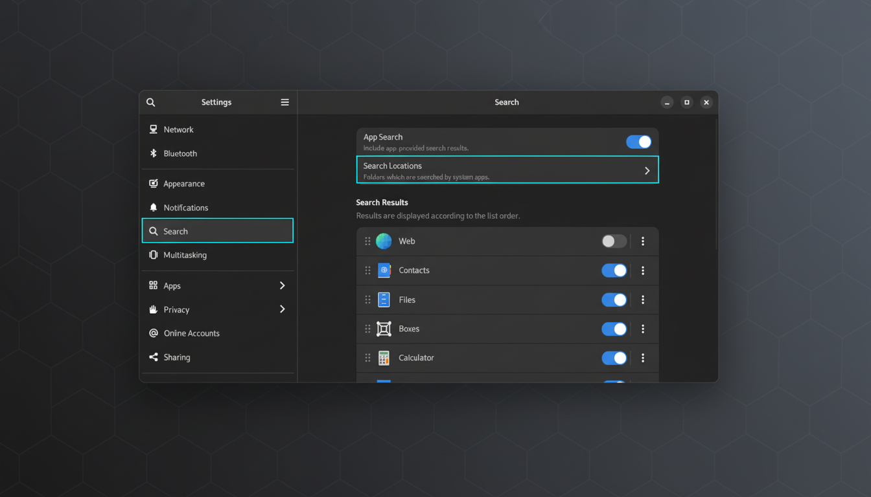Click the Calculator app thumbnail
Image resolution: width=871 pixels, height=497 pixels.
click(x=384, y=357)
